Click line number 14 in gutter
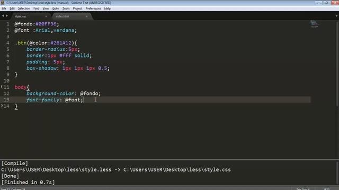 click(6, 106)
